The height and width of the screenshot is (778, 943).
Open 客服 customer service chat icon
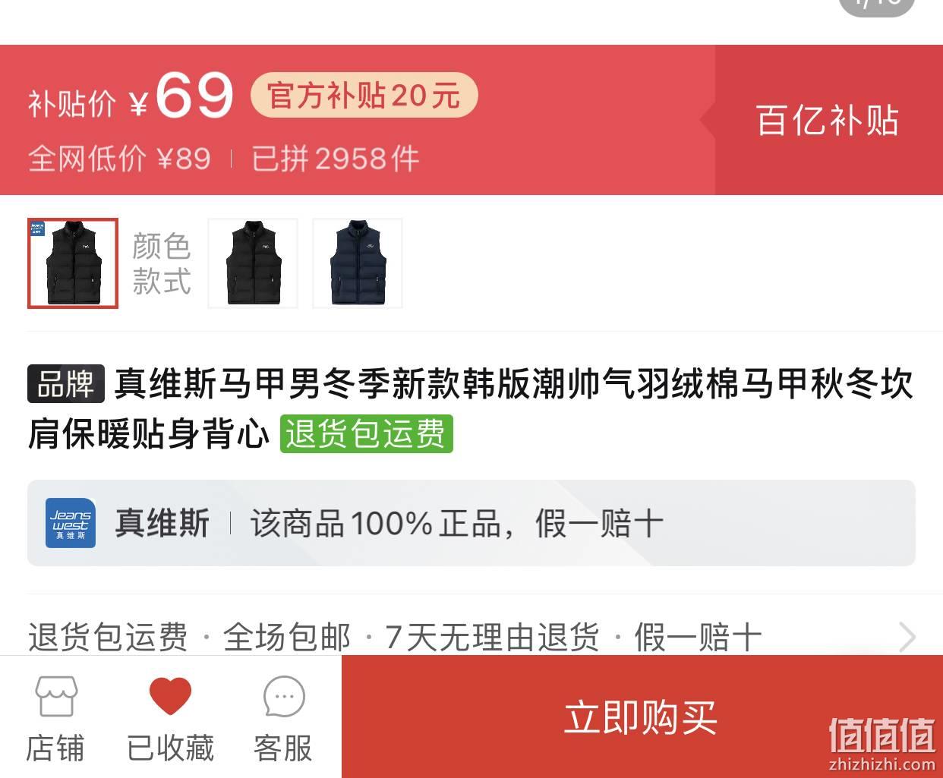click(x=283, y=718)
